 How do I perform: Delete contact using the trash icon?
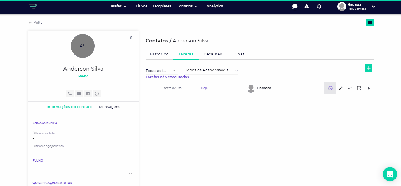131,38
